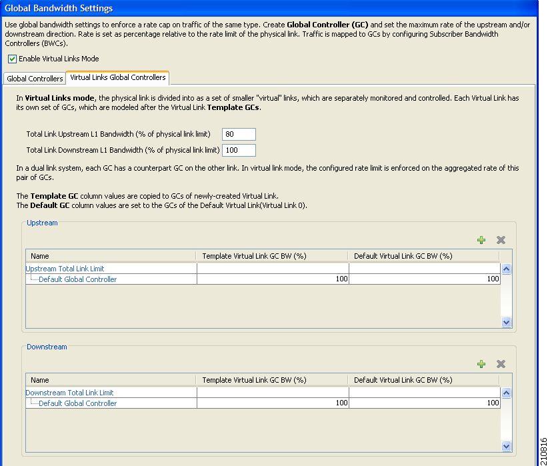Edit Downstream Default Controller default BW cell

(x=424, y=403)
